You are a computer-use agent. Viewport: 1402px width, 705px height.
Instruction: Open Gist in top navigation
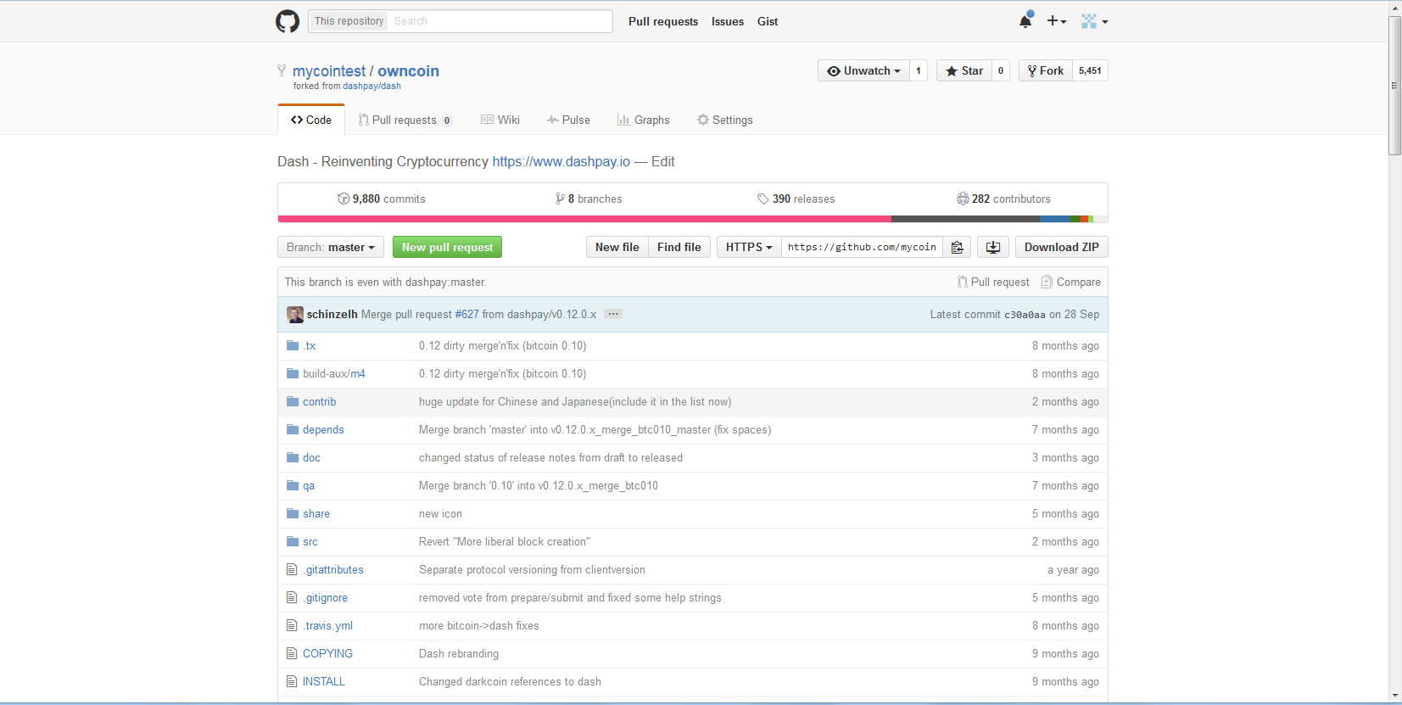[x=768, y=22]
